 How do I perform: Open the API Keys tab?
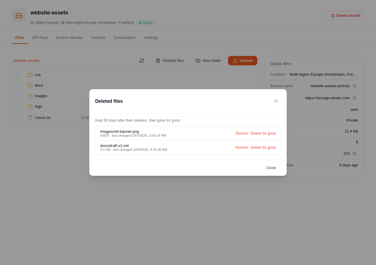(x=40, y=38)
